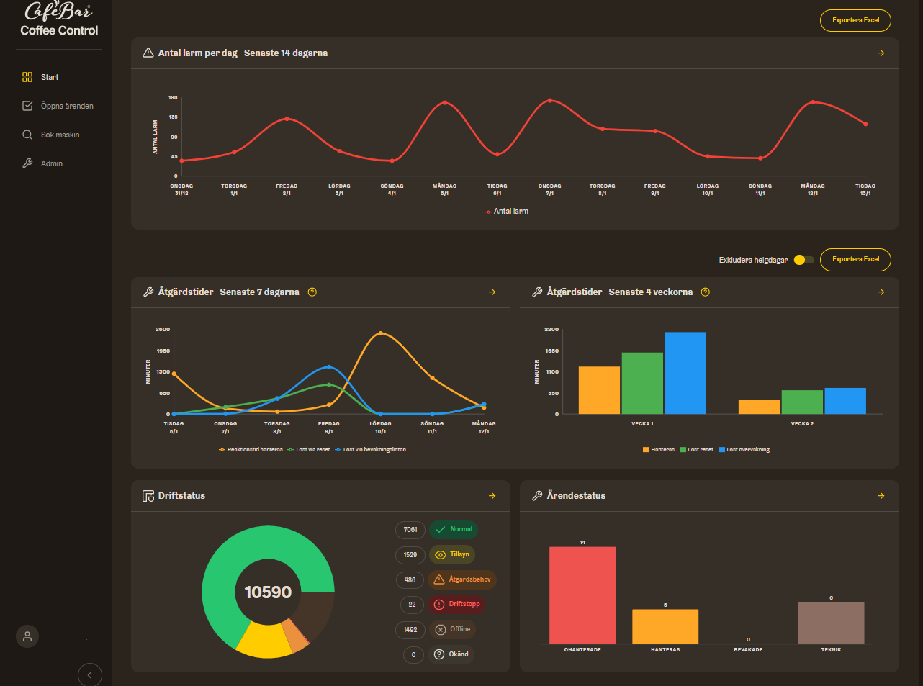Click the red Ohanterade bar
The height and width of the screenshot is (686, 923).
click(x=582, y=595)
